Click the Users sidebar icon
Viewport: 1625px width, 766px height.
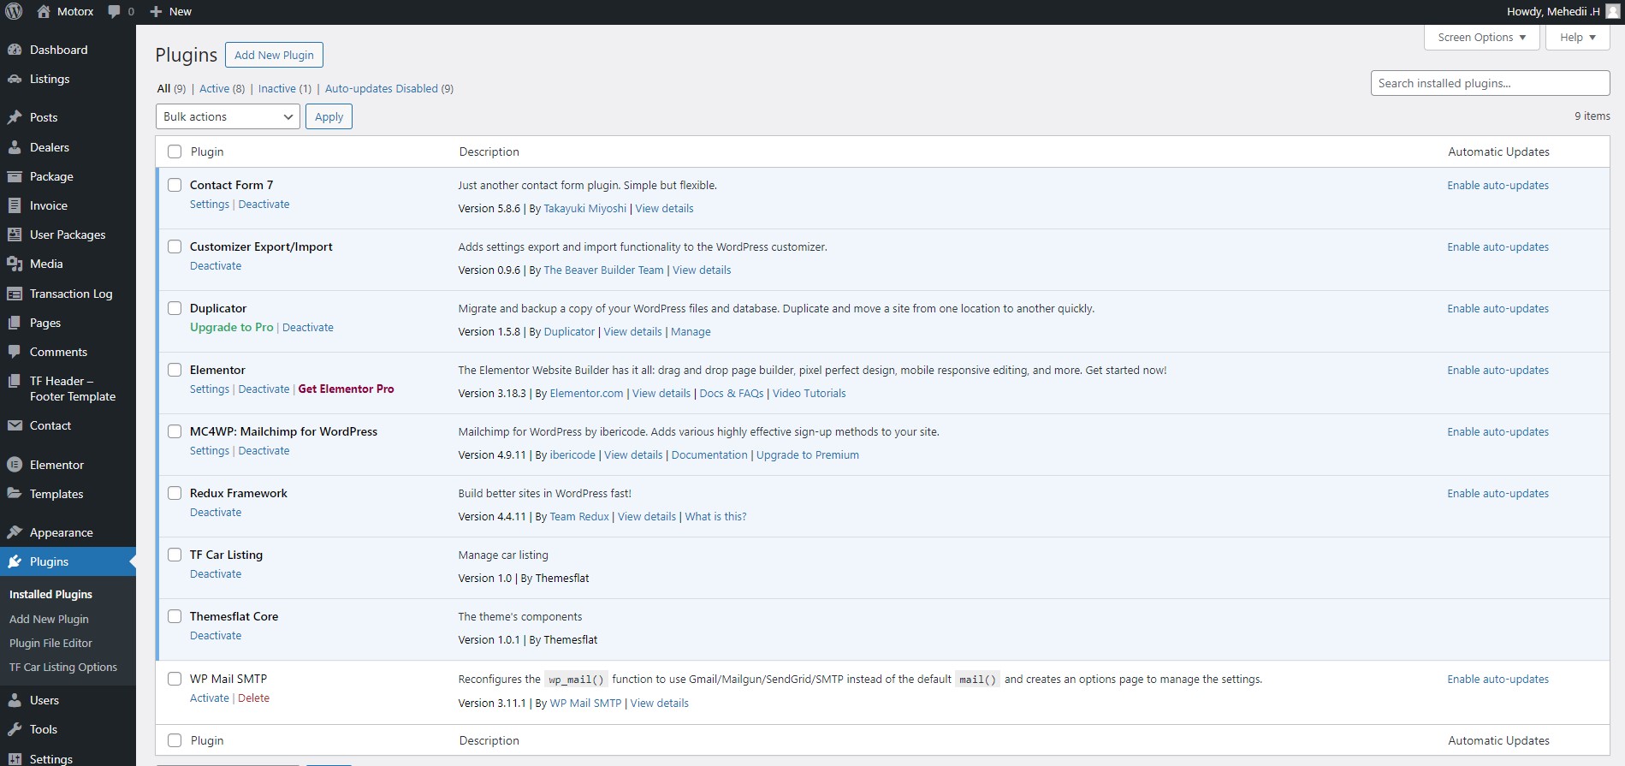(x=15, y=700)
